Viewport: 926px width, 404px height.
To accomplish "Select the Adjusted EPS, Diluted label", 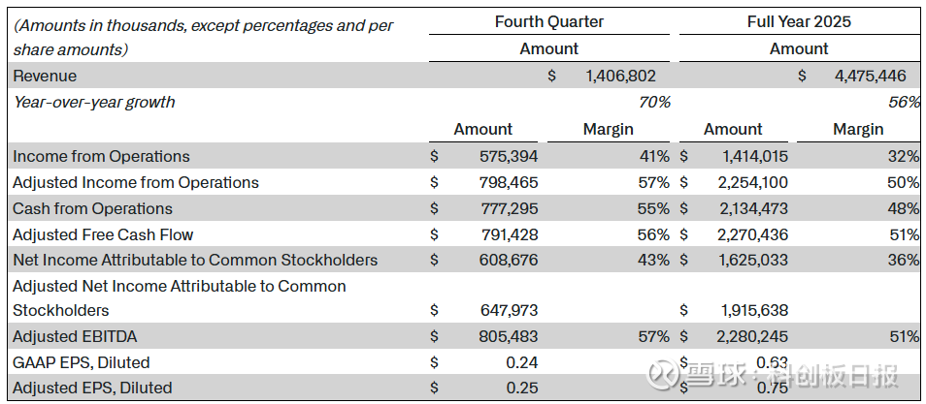I will point(92,388).
